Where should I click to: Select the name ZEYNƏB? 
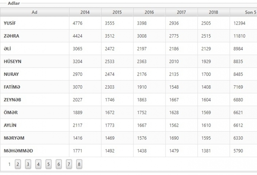click(x=13, y=100)
